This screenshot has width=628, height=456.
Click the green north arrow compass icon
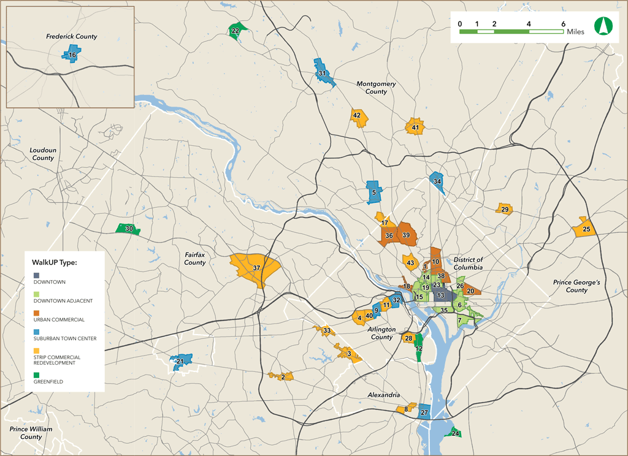[603, 26]
